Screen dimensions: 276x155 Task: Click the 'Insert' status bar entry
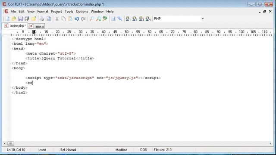coord(42,150)
